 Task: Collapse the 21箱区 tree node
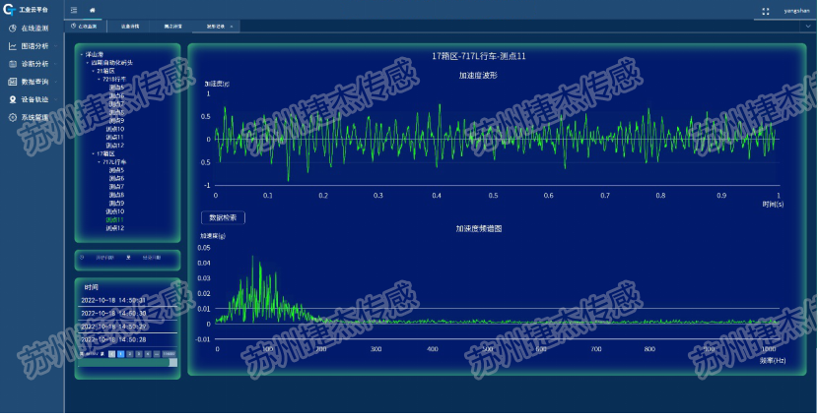pyautogui.click(x=94, y=71)
